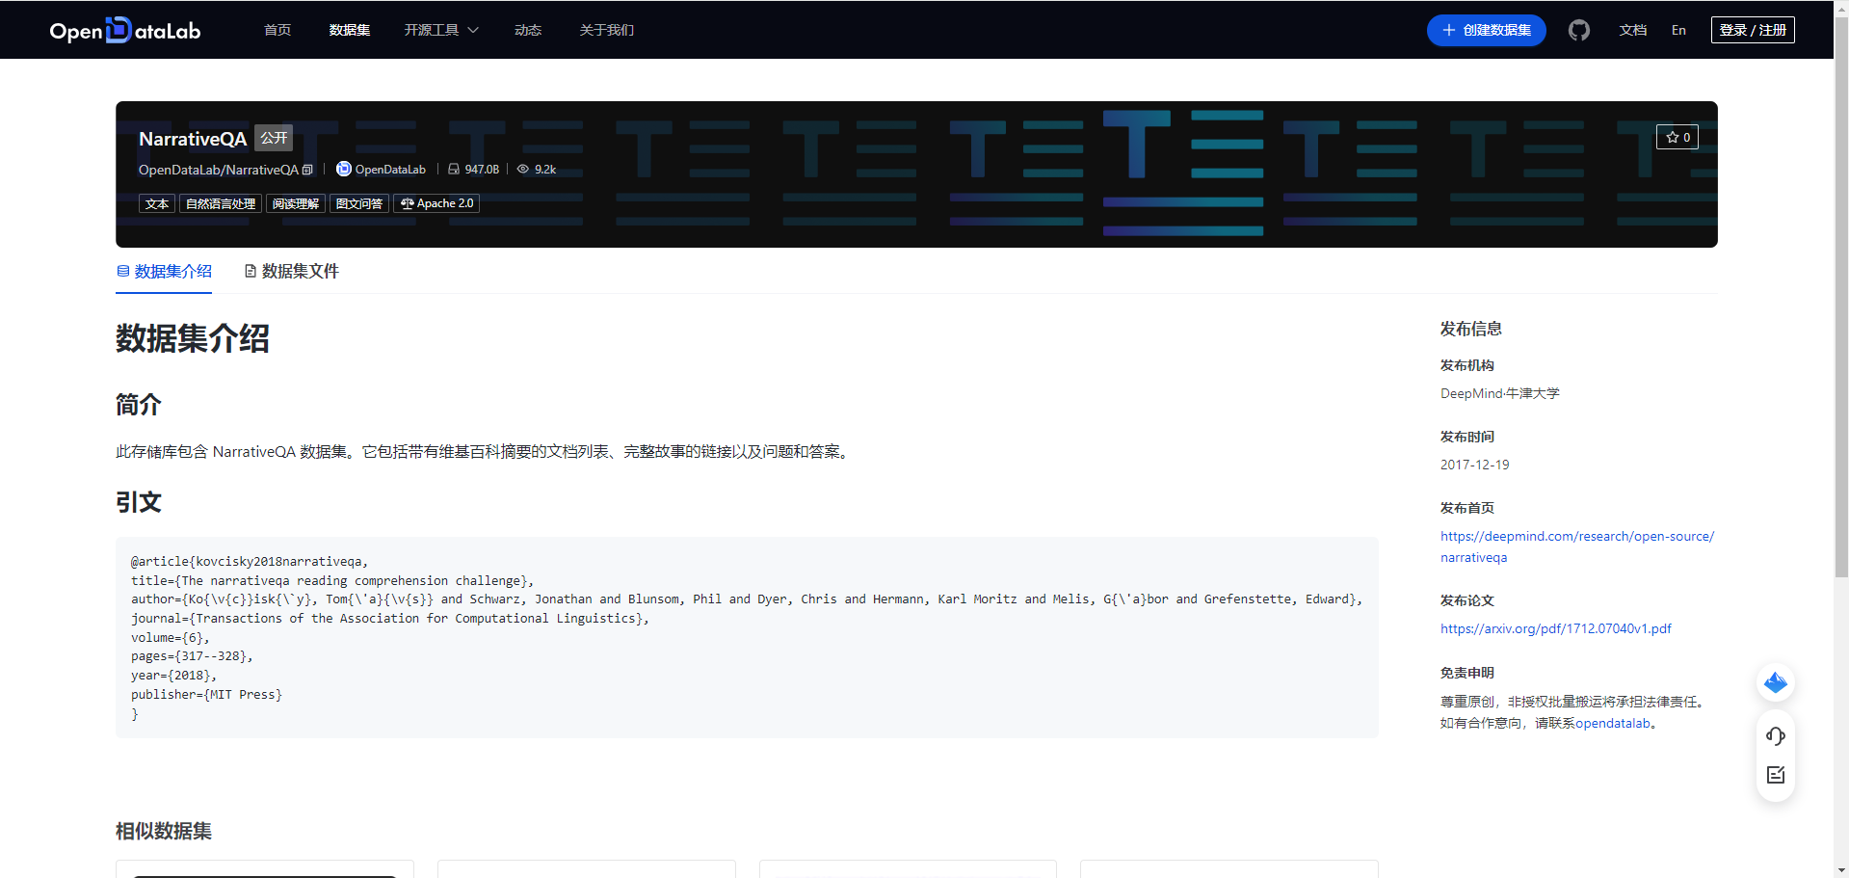
Task: Click the BibTeX citation code block
Action: [747, 637]
